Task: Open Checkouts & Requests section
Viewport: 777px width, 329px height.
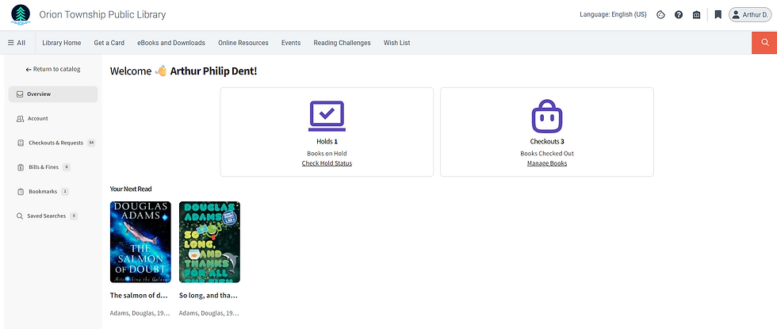Action: click(x=53, y=143)
